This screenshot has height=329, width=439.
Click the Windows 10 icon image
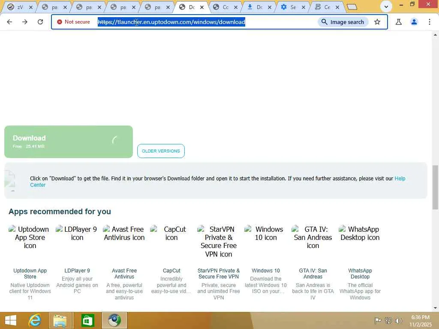(x=266, y=233)
